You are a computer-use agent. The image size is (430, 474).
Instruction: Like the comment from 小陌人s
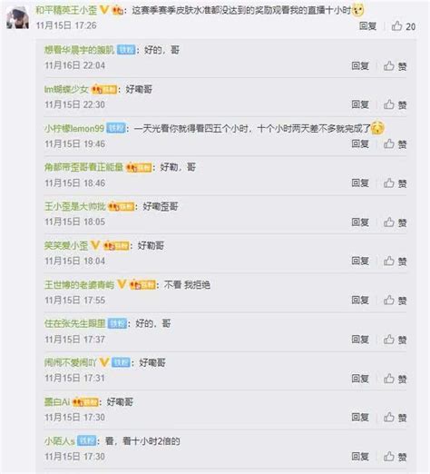click(x=395, y=457)
